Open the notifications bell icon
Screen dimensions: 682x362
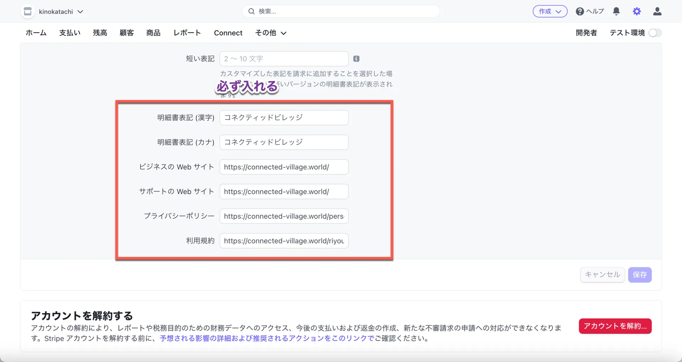pyautogui.click(x=616, y=11)
